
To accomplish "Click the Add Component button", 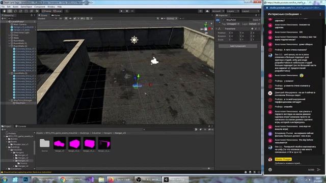I will [x=238, y=46].
